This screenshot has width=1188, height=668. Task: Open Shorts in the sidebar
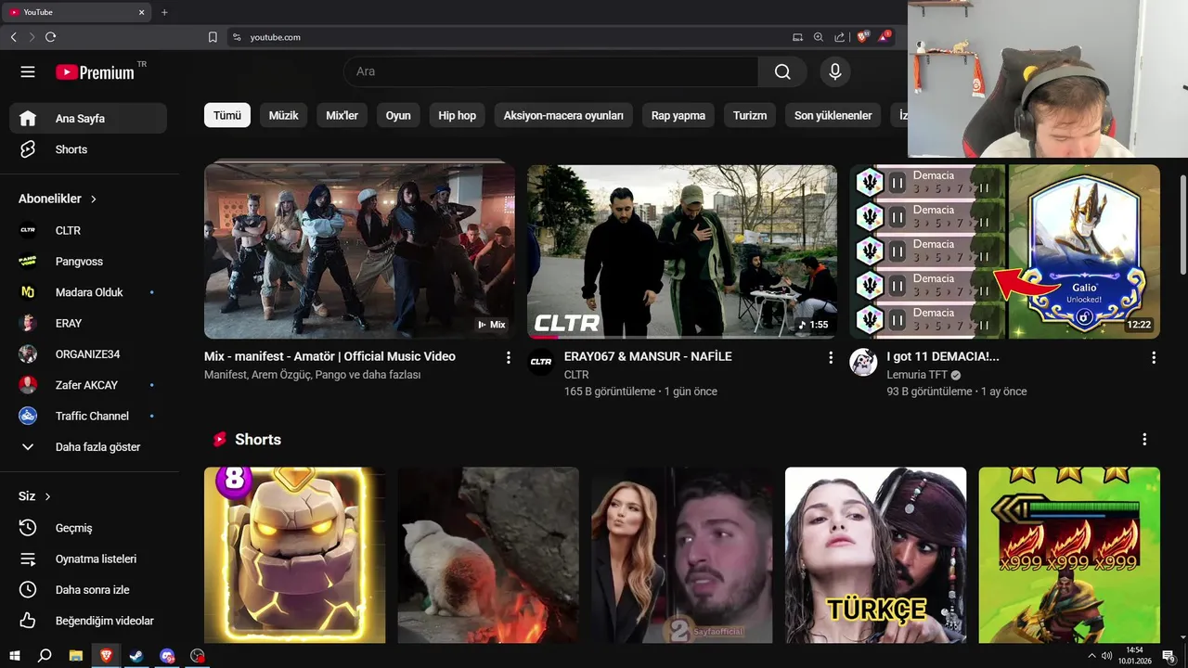pos(88,149)
